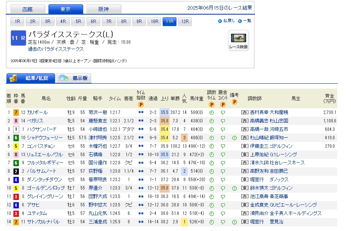Click premium P icon under 備考

pyautogui.click(x=234, y=102)
